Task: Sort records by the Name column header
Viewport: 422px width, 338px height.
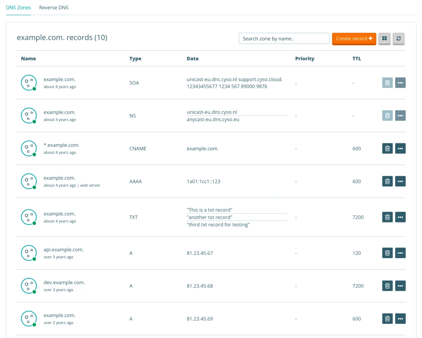Action: coord(28,58)
